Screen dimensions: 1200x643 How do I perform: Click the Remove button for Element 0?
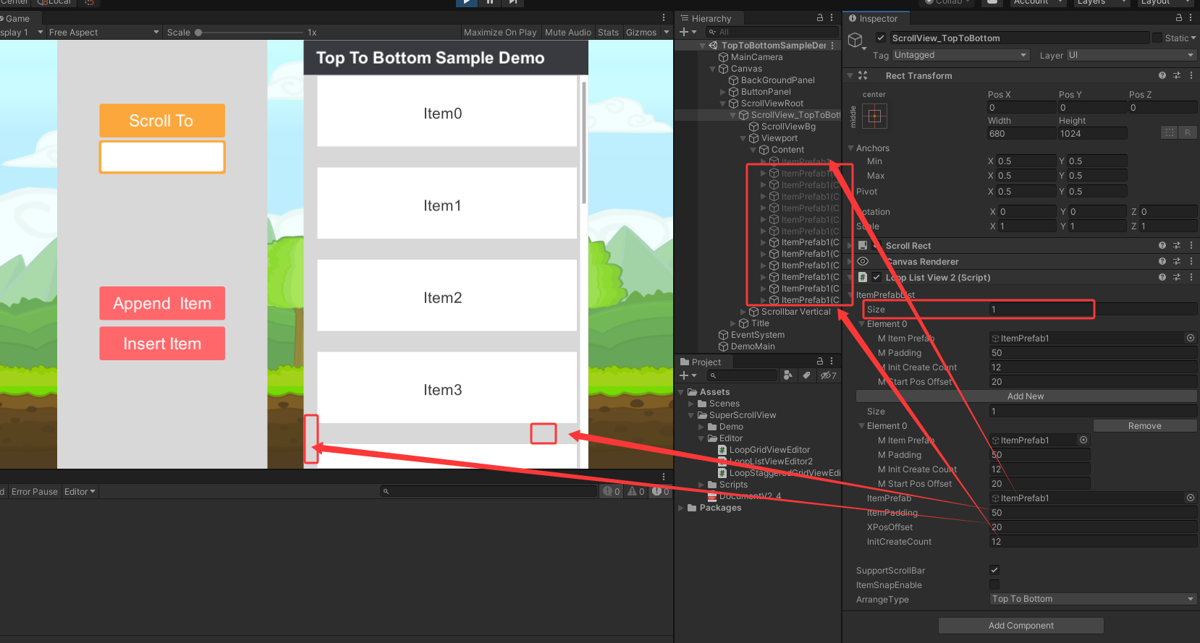1144,425
